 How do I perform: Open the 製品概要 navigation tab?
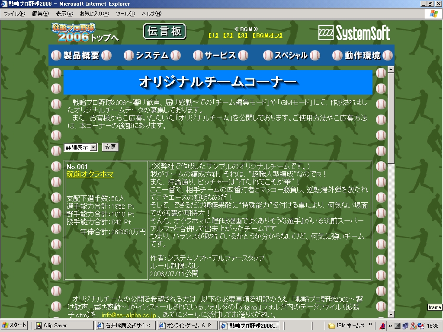[x=81, y=55]
